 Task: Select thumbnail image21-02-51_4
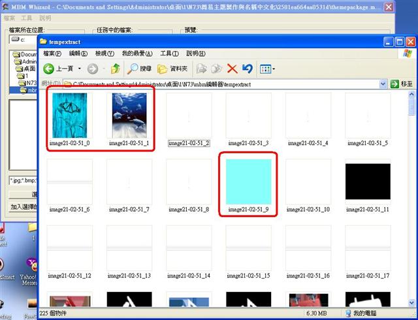click(x=308, y=115)
